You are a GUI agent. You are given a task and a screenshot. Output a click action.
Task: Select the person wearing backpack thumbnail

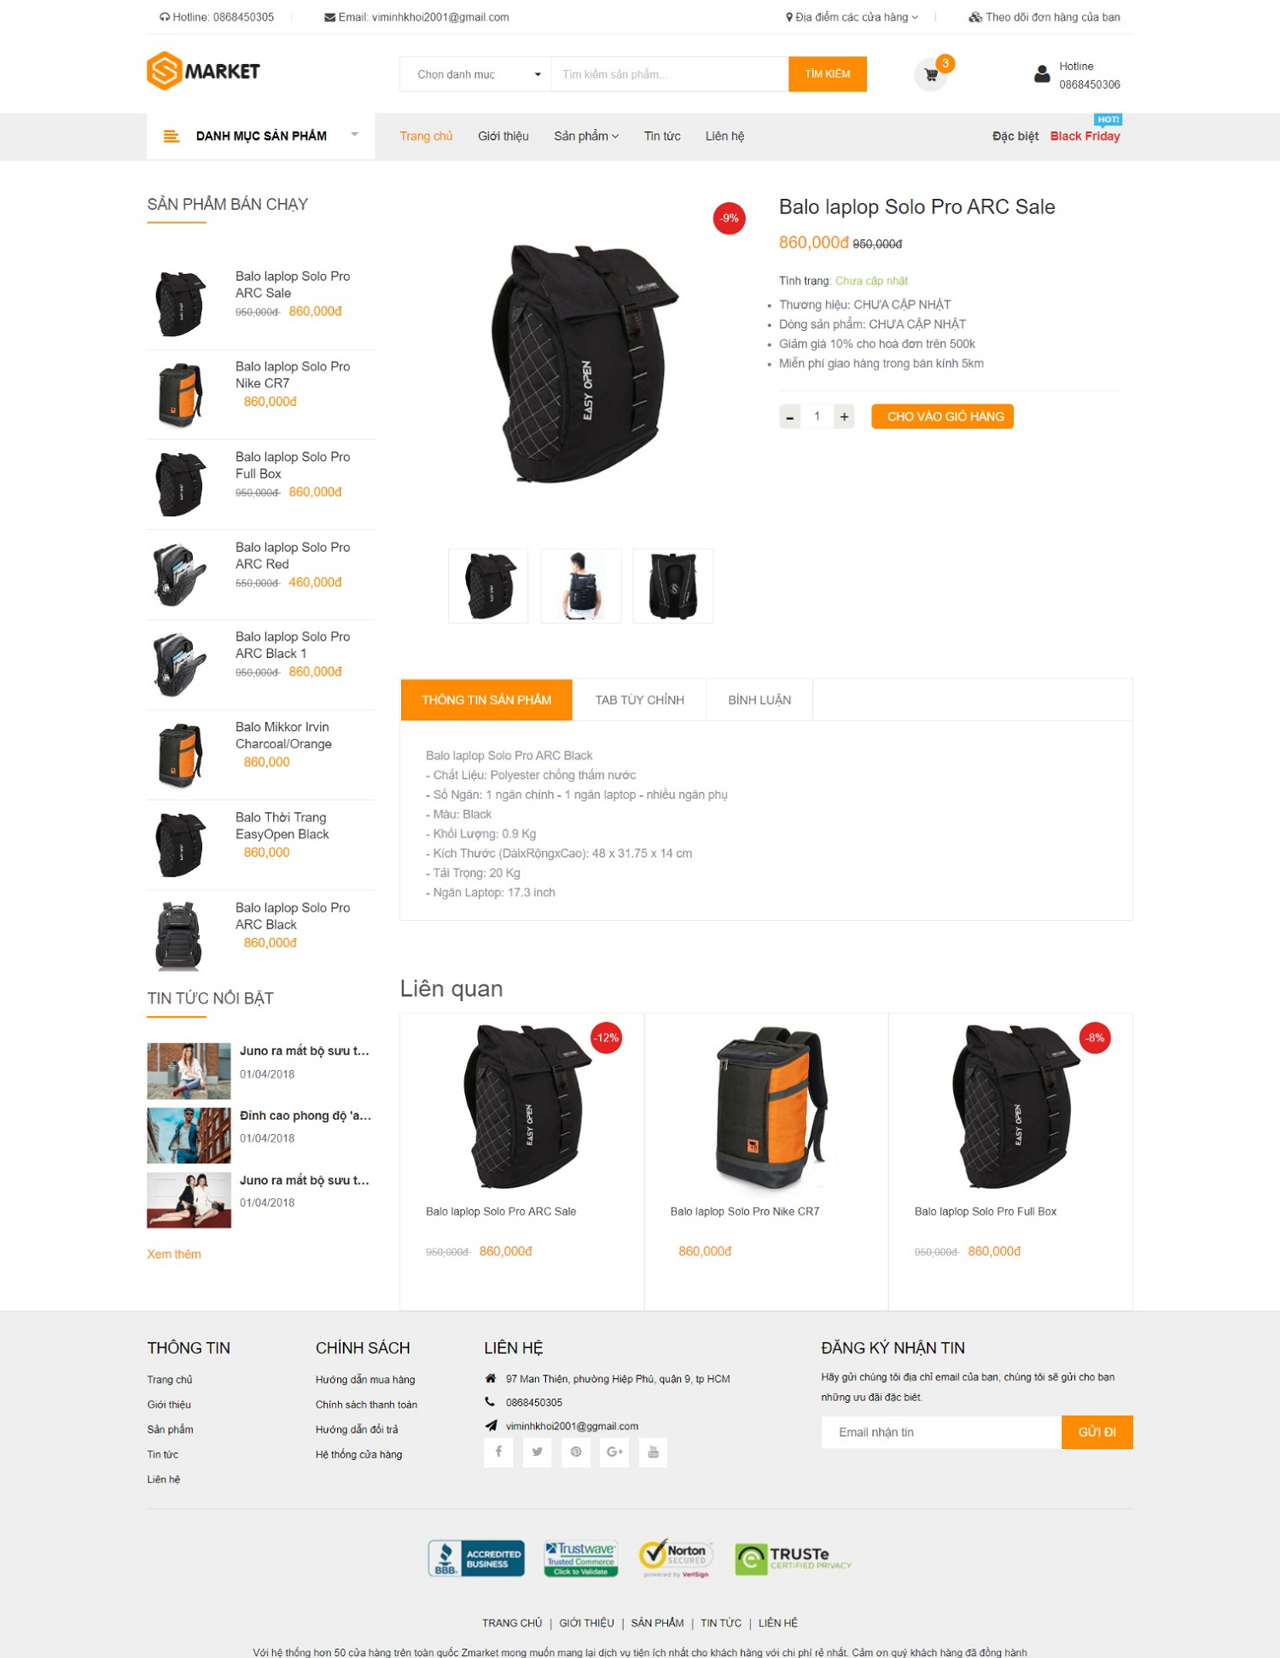[581, 585]
